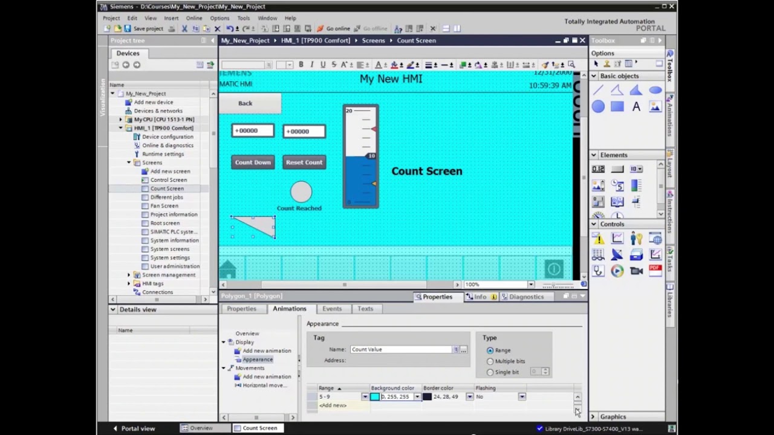Select the Symbolic I/O field element
This screenshot has width=774, height=435.
click(x=636, y=169)
